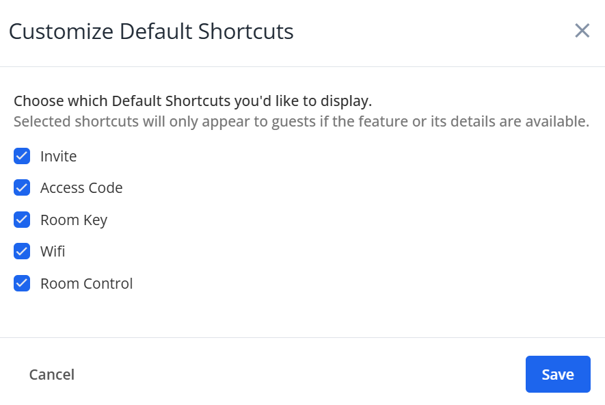Image resolution: width=605 pixels, height=405 pixels.
Task: Untick the Wifi checkbox
Action: click(22, 251)
